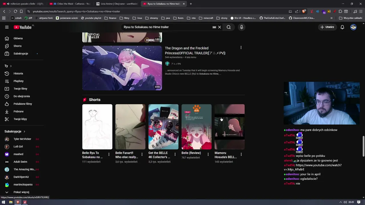Open options menu for BELLE 4K Collector's short
The width and height of the screenshot is (365, 205).
(x=175, y=154)
